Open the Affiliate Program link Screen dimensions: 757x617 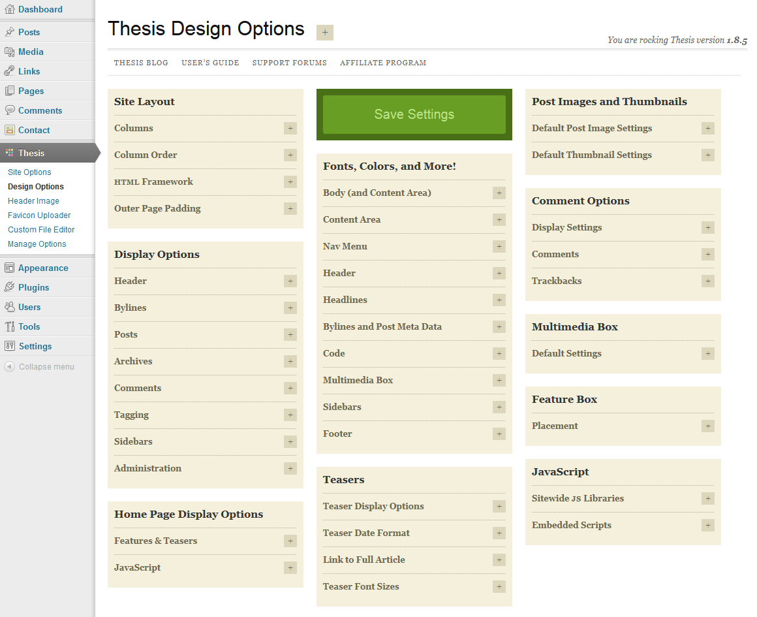pyautogui.click(x=383, y=63)
